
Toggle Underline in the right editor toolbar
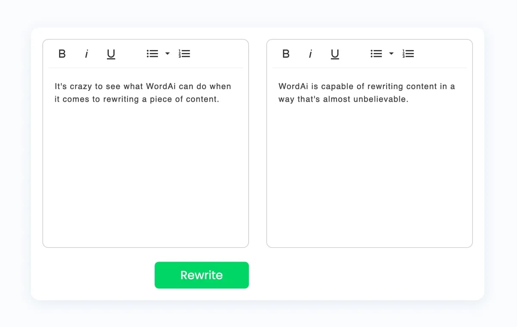pyautogui.click(x=335, y=54)
